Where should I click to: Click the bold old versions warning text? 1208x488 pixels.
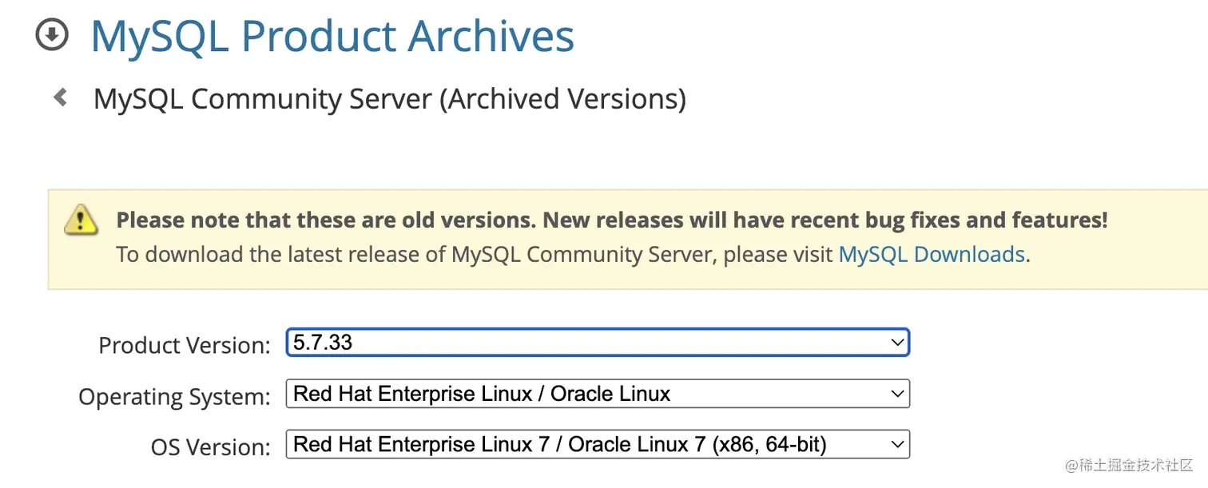tap(612, 220)
